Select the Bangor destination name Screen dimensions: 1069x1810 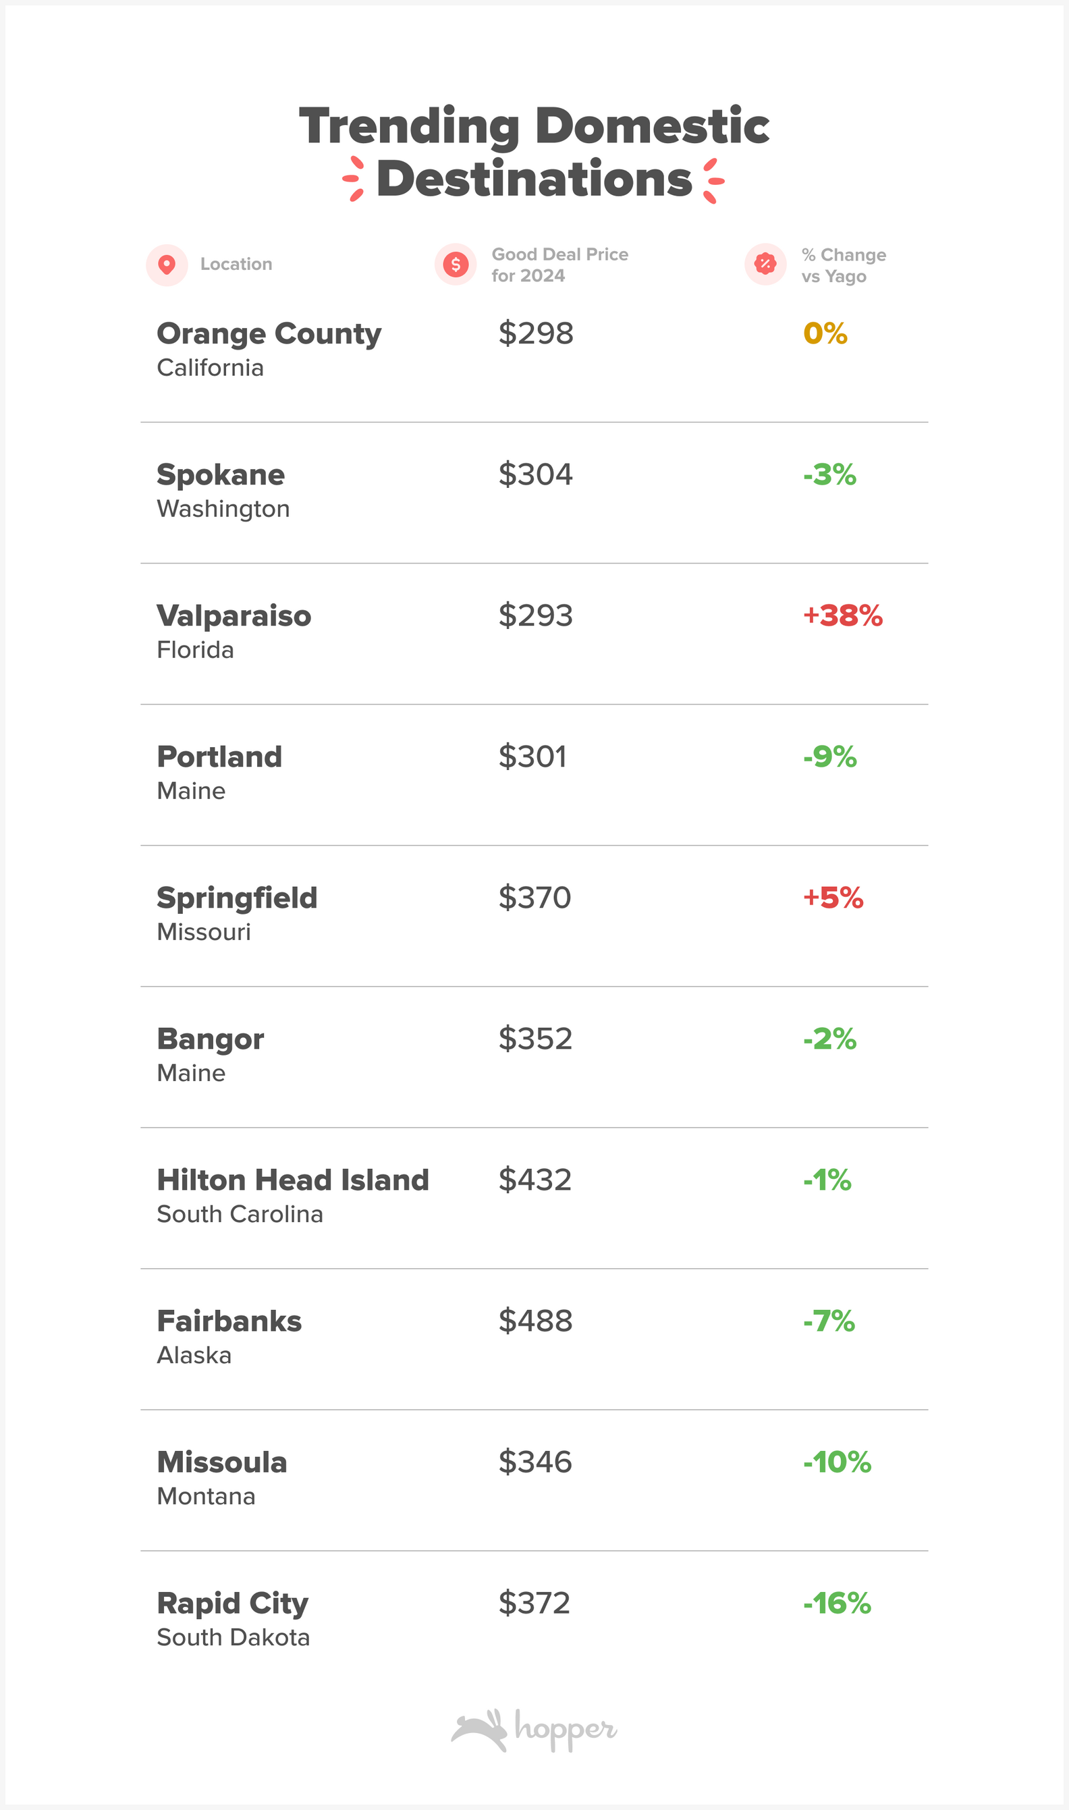coord(211,1039)
